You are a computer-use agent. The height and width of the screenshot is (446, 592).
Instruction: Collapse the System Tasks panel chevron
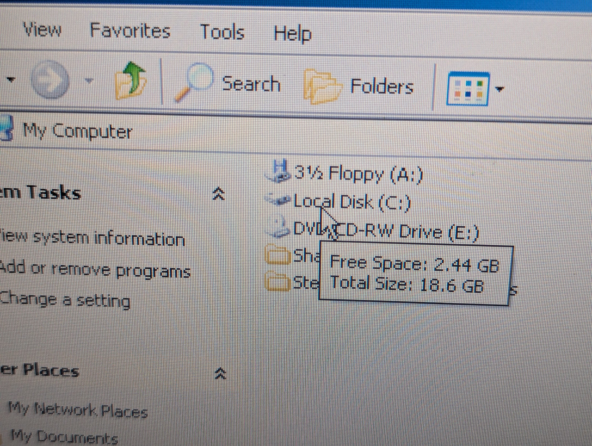coord(218,194)
